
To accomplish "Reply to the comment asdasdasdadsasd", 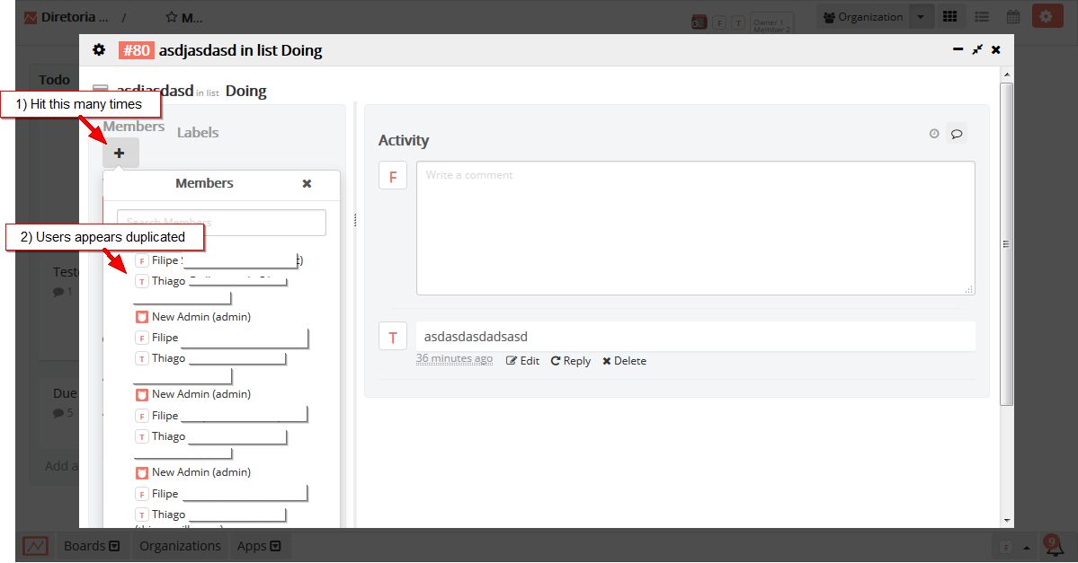I will click(x=570, y=360).
